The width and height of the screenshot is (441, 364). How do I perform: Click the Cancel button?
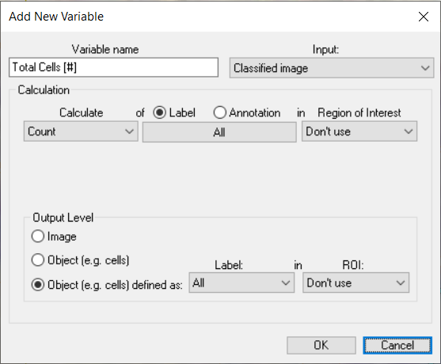[x=397, y=345]
